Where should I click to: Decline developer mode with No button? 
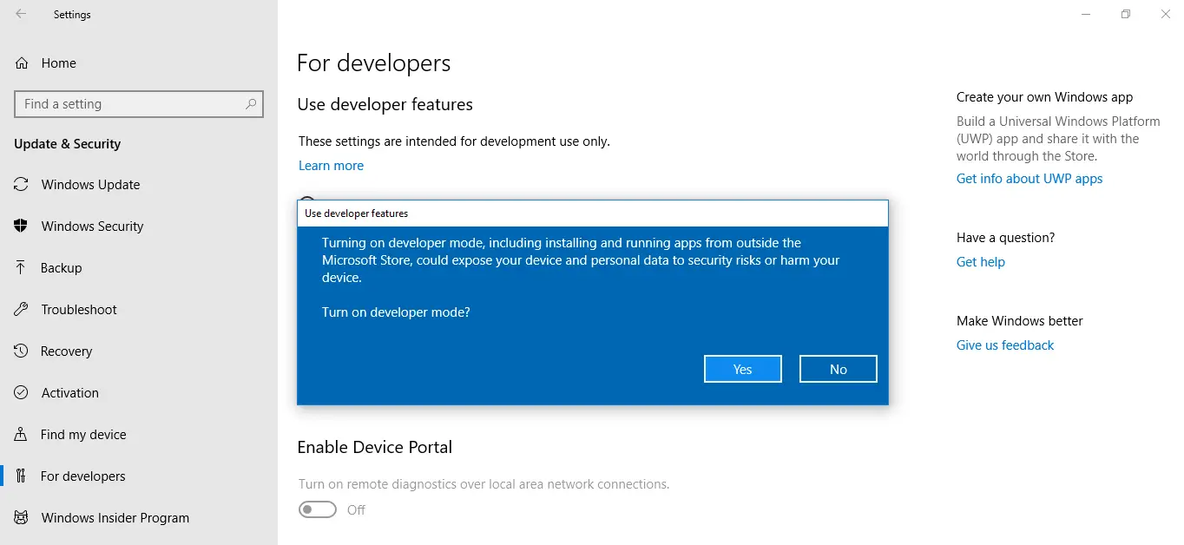[x=839, y=369]
